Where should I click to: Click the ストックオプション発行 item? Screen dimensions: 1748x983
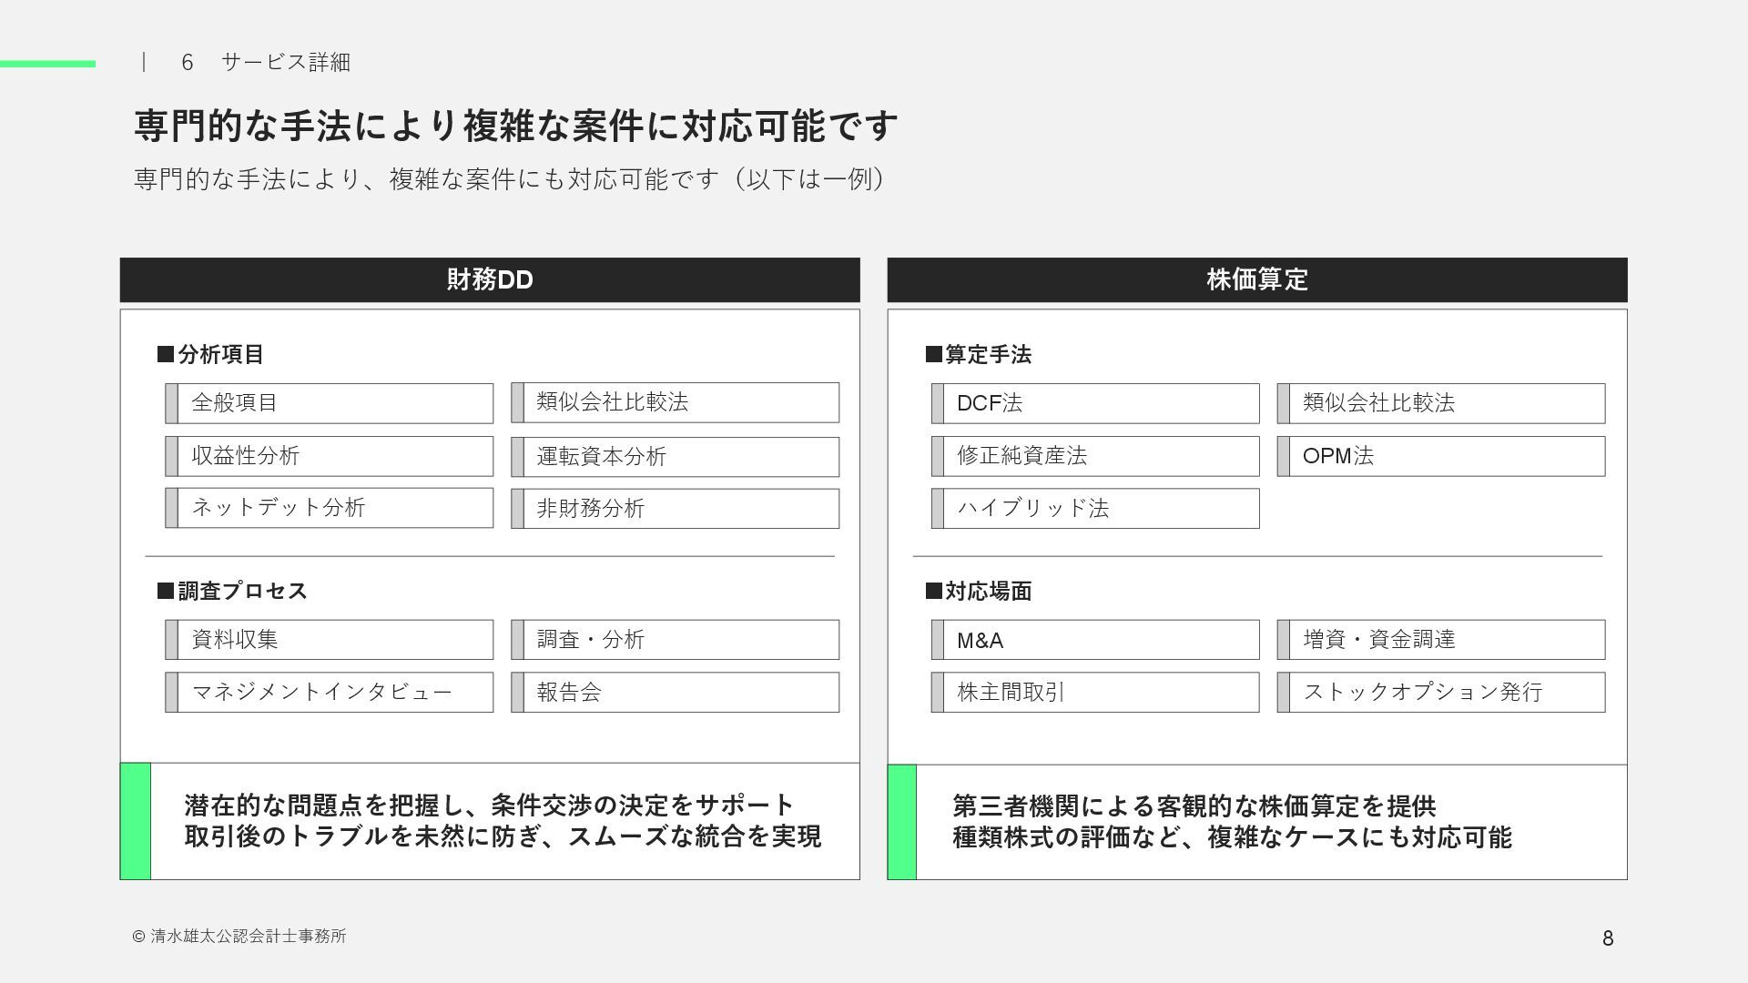pyautogui.click(x=1441, y=693)
